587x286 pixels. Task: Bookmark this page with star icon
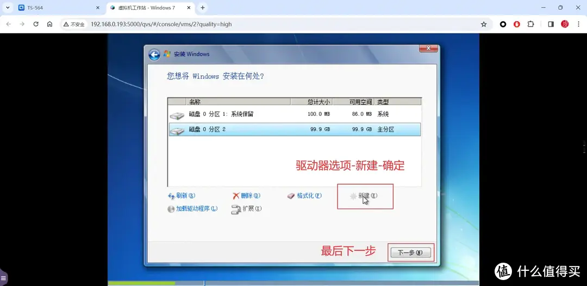[x=484, y=24]
